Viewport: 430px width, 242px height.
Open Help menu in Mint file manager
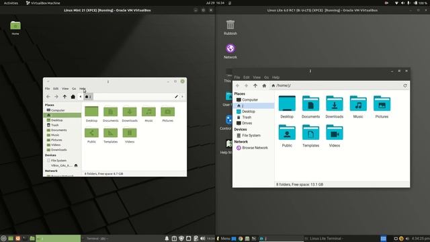82,89
